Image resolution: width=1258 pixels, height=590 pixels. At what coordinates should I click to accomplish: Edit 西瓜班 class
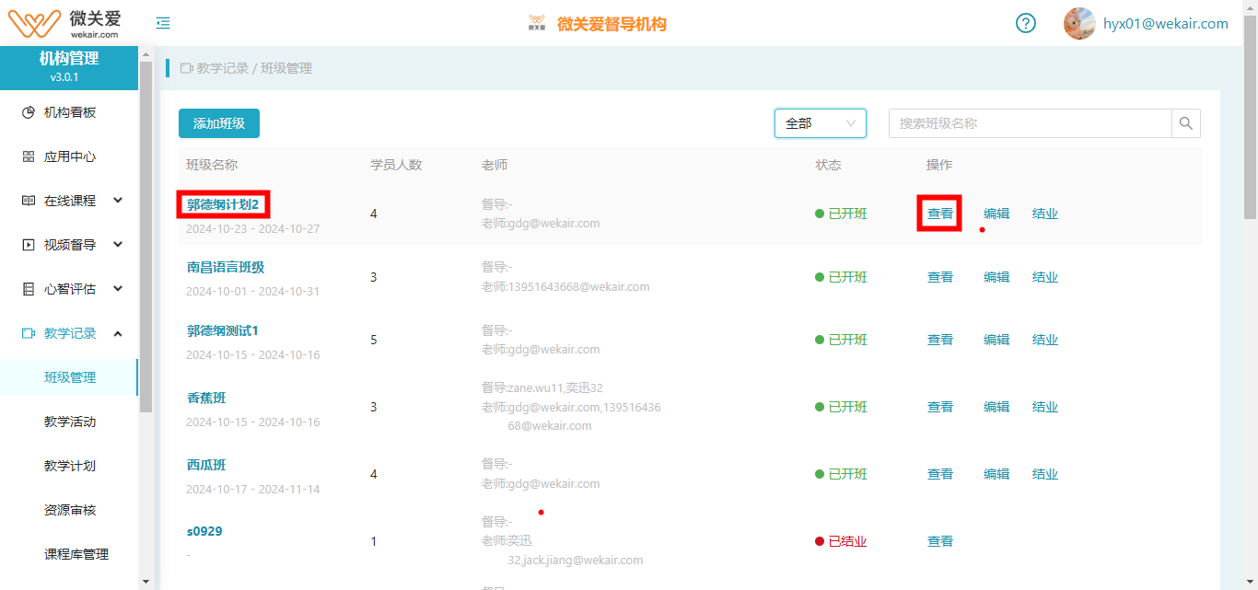(996, 474)
